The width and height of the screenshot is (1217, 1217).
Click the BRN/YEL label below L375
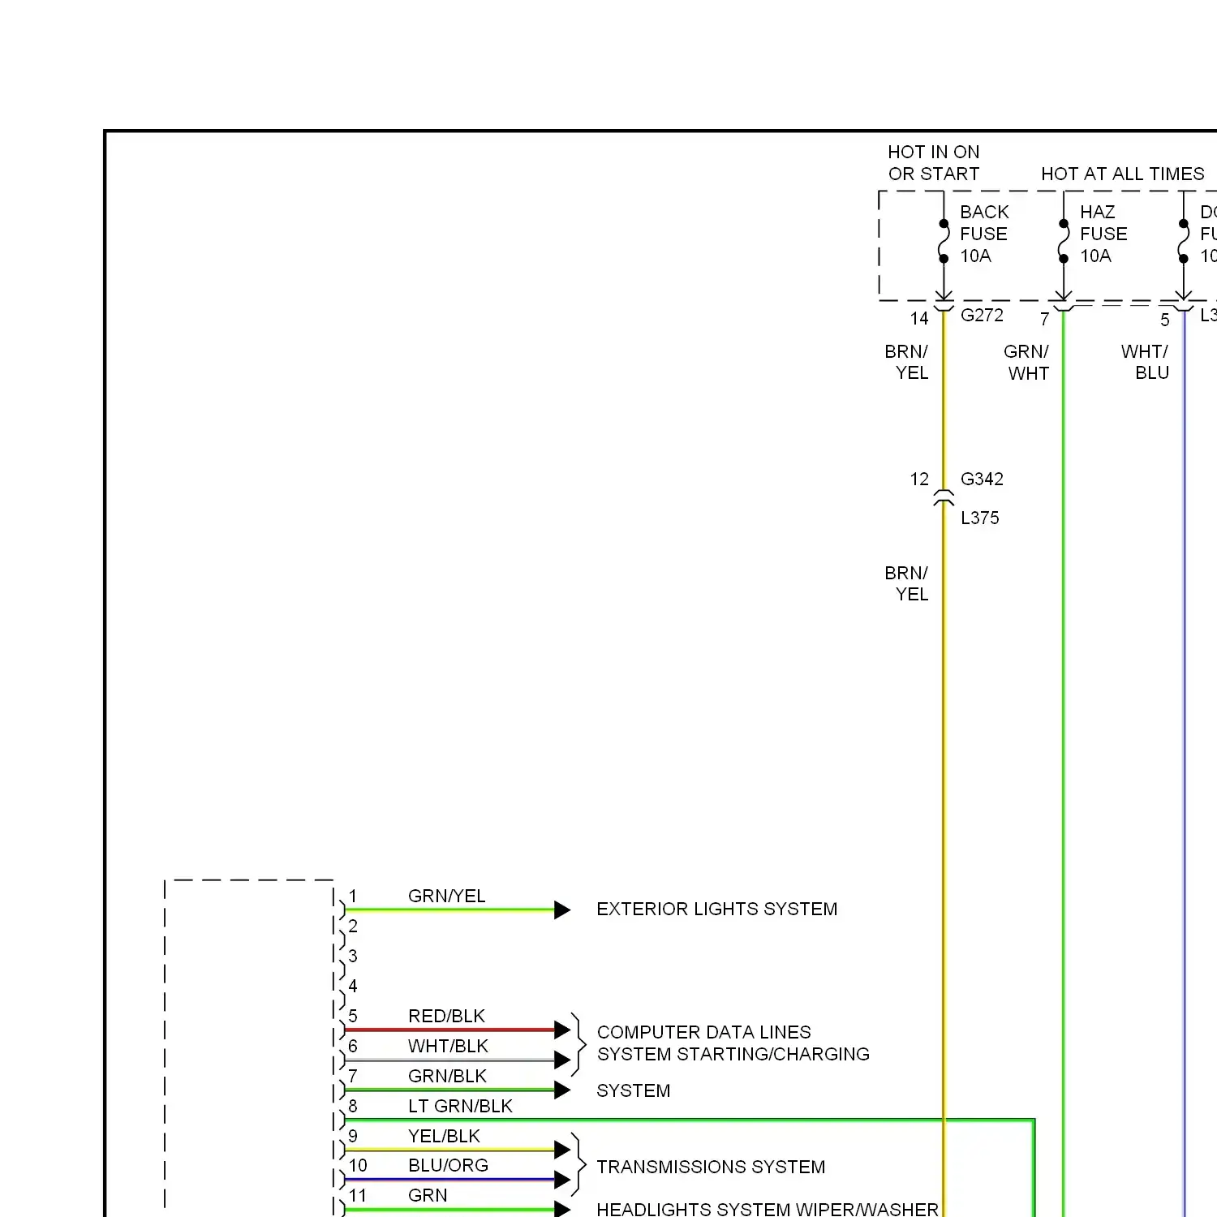[x=906, y=583]
